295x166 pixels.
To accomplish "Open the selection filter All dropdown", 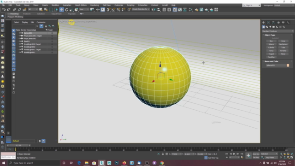I will [x=33, y=9].
